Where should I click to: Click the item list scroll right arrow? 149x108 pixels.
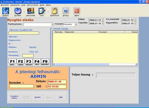(136, 64)
